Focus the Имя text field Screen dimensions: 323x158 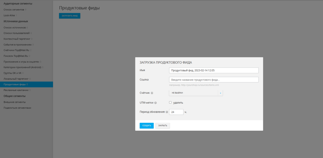pyautogui.click(x=214, y=70)
